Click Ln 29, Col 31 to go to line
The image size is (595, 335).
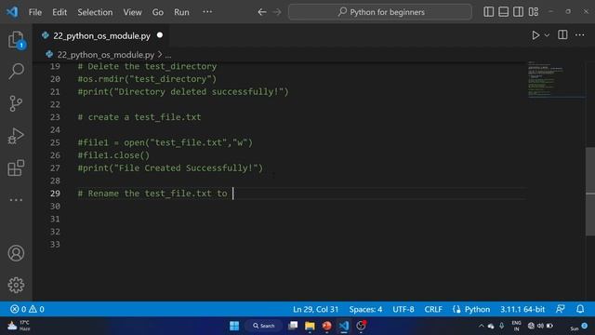tap(315, 309)
